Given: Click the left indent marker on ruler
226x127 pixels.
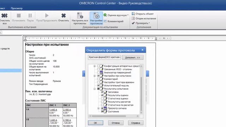Looking at the screenshot, I should tap(25, 38).
